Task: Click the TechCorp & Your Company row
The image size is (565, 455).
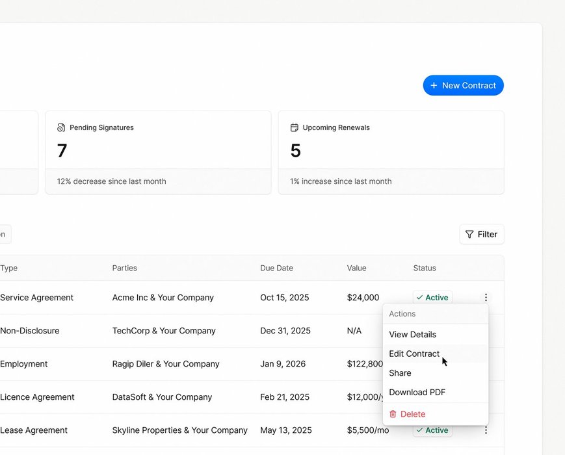Action: 163,331
